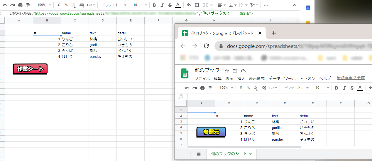Apply percent format in 他のブック toolbar
372x161 pixels.
point(248,88)
